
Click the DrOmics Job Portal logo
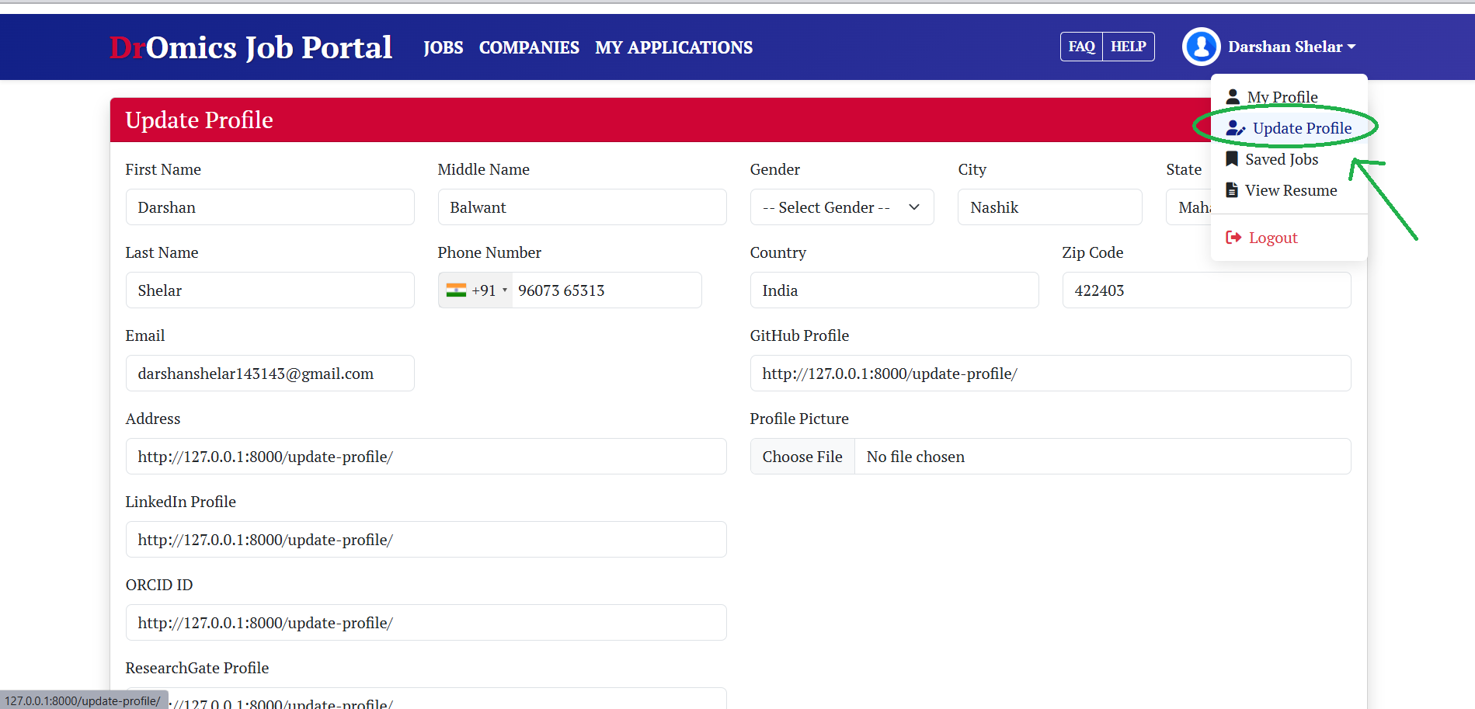251,47
